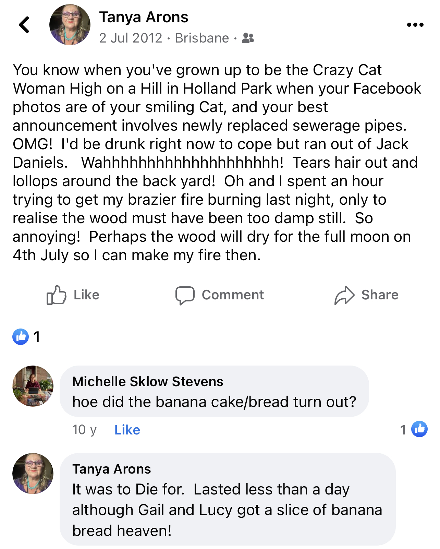The height and width of the screenshot is (549, 440).
Task: Click the Comment button label
Action: [x=233, y=295]
